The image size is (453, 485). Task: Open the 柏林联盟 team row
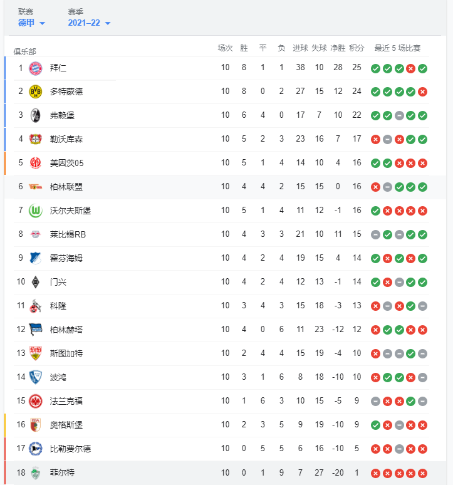[225, 187]
